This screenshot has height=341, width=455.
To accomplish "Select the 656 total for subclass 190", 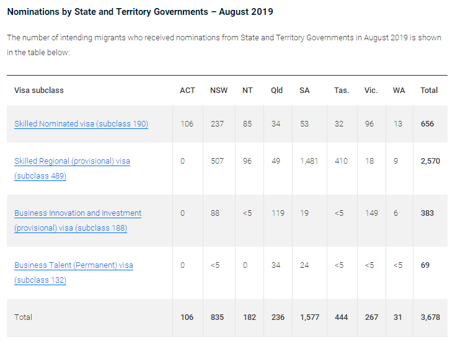I will (427, 124).
